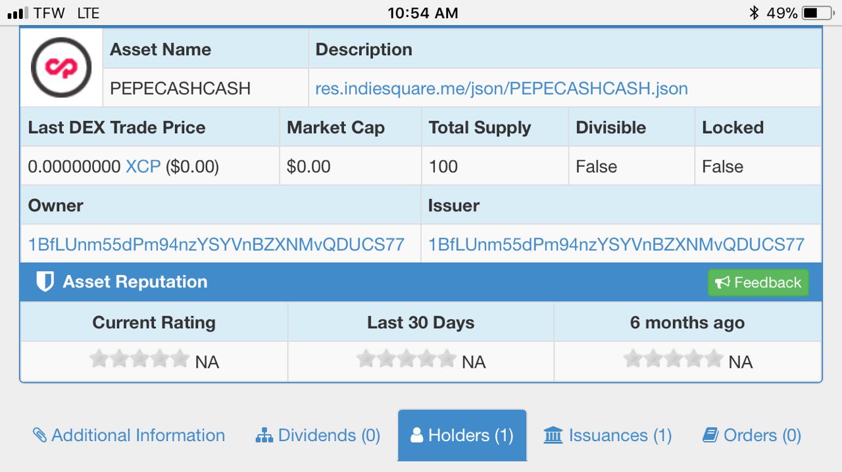Click the 6 months ago star rating
Image resolution: width=842 pixels, height=472 pixels.
[673, 358]
